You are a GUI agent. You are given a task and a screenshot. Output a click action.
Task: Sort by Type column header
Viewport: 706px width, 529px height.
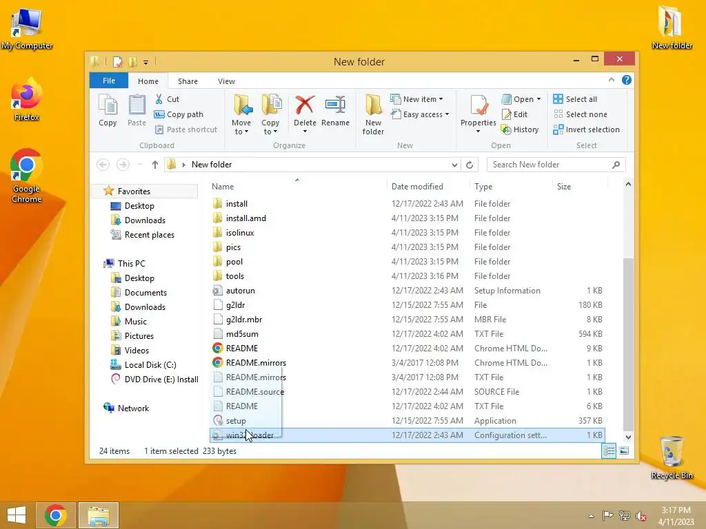click(511, 186)
